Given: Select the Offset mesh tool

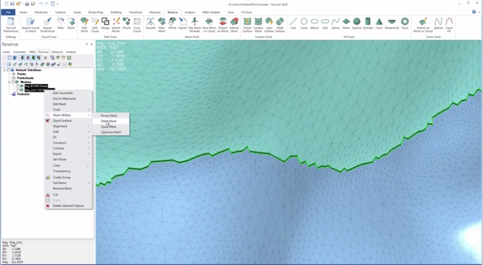Looking at the screenshot, I should 172,24.
